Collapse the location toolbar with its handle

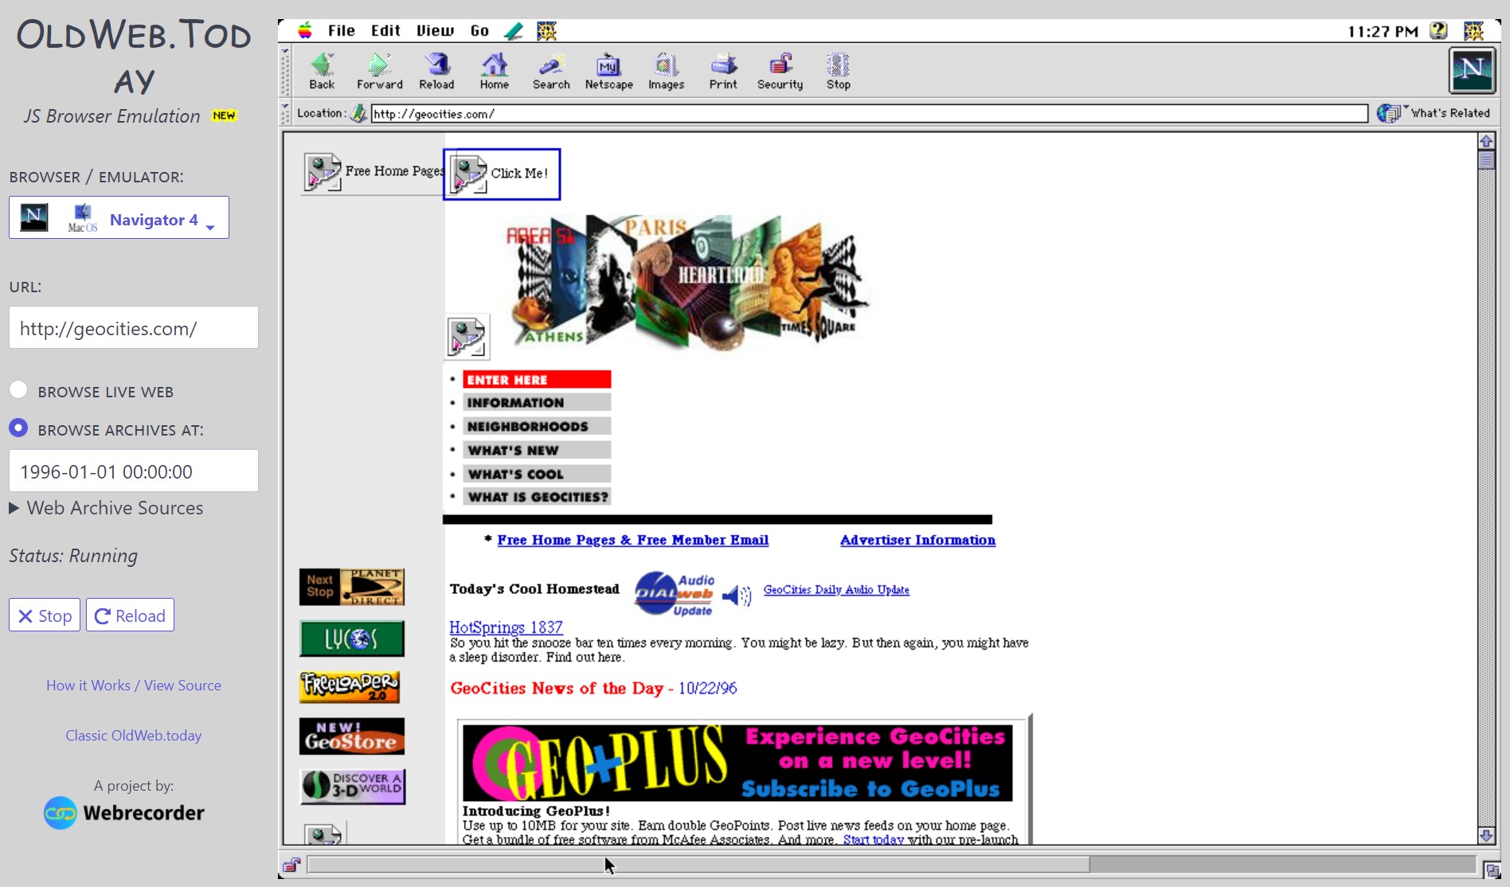pos(285,113)
